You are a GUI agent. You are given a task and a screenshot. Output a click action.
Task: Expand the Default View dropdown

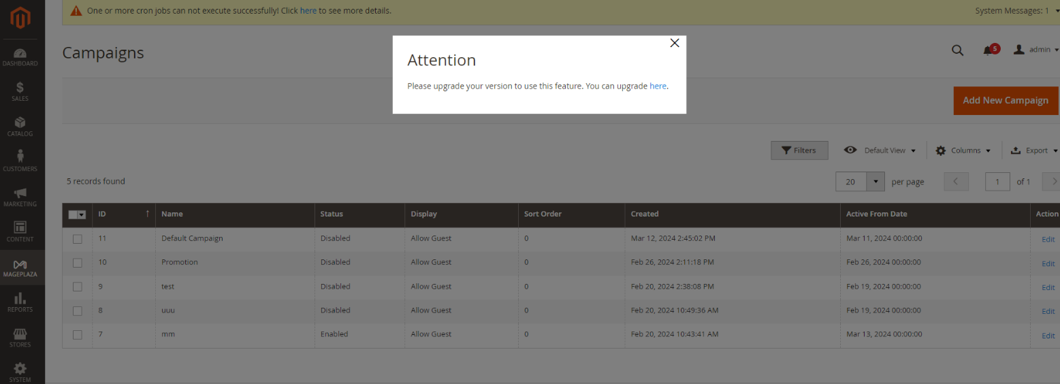(x=880, y=150)
